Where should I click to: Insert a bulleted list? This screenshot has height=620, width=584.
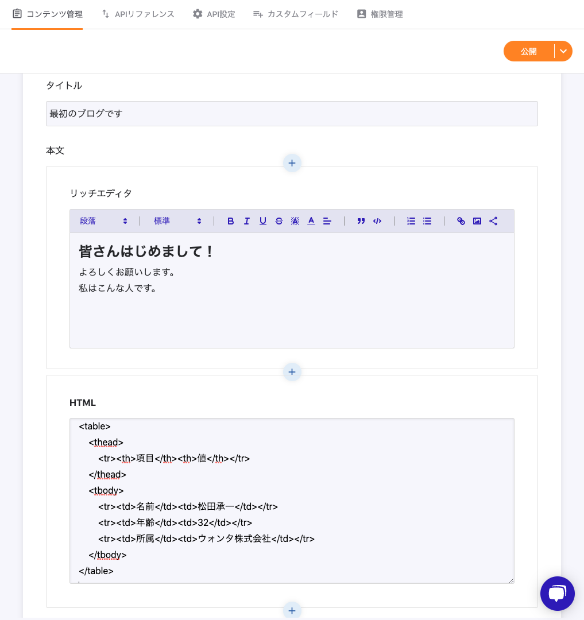[427, 221]
